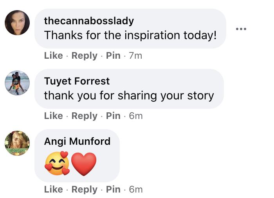Open the three-dots menu on thecannabosslady's comment
This screenshot has width=274, height=198.
(241, 29)
